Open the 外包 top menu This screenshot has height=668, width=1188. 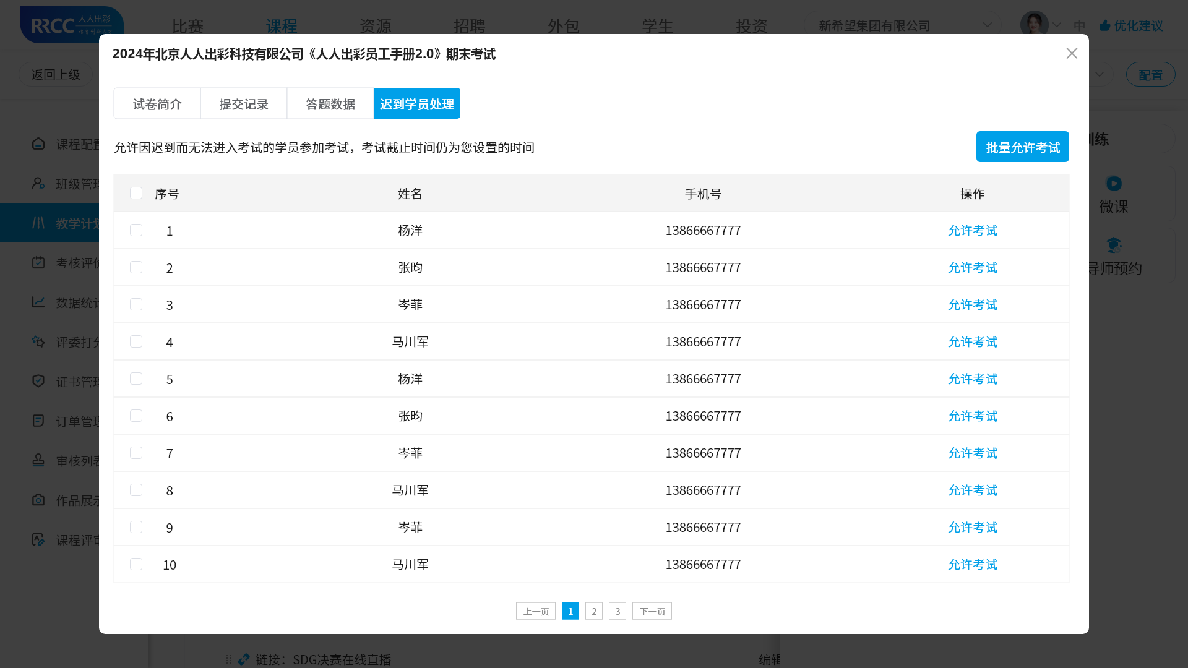564,26
